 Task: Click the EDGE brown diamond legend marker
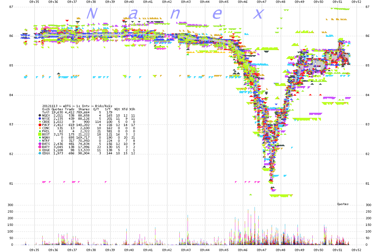[39, 151]
